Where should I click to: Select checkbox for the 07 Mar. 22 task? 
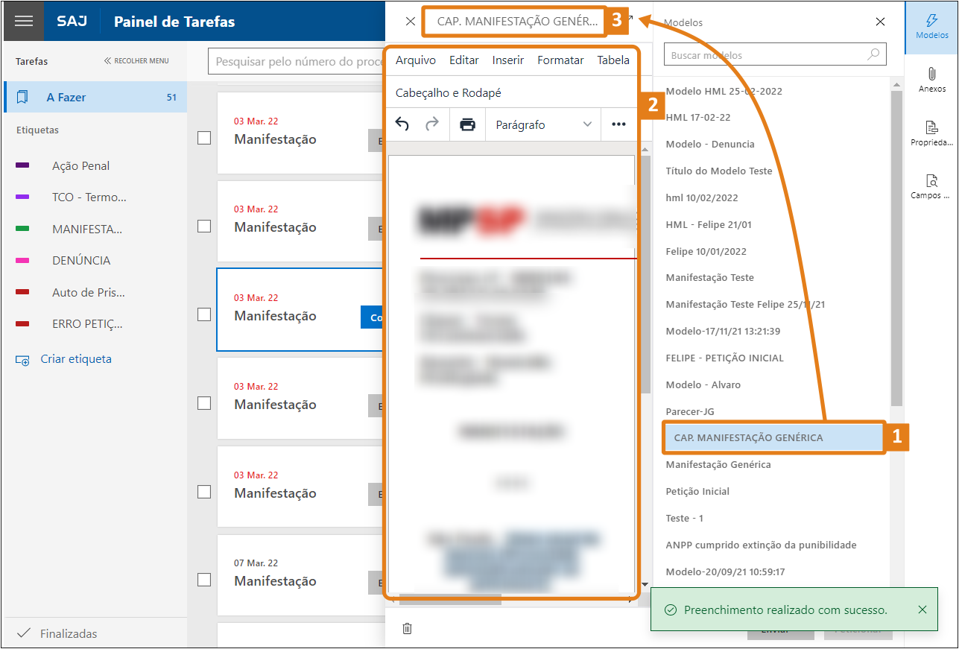[x=204, y=580]
